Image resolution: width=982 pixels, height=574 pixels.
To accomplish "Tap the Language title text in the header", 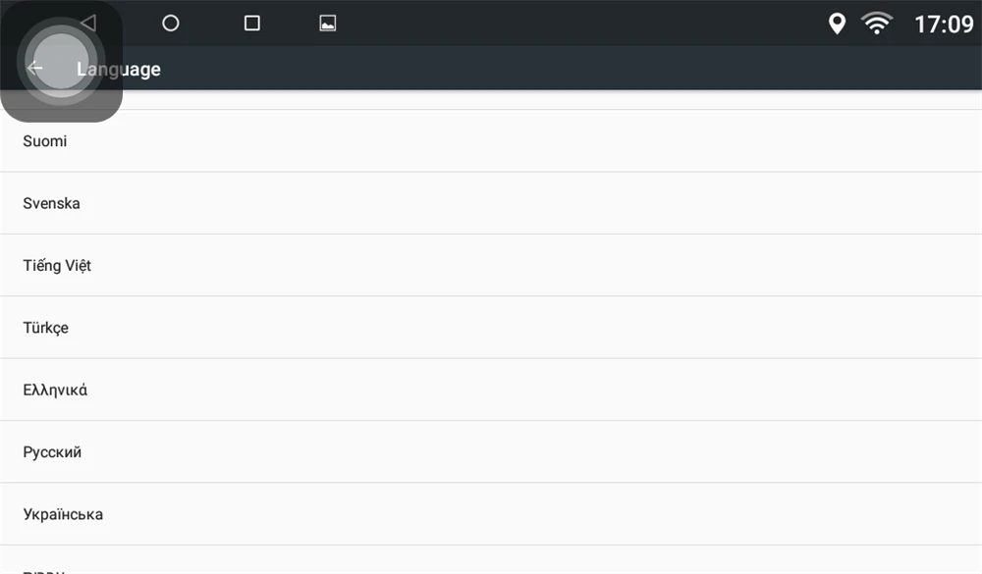I will 119,69.
